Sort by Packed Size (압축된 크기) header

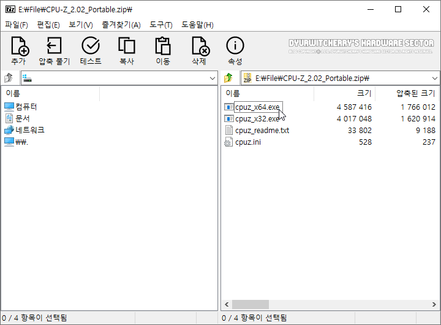[x=407, y=93]
